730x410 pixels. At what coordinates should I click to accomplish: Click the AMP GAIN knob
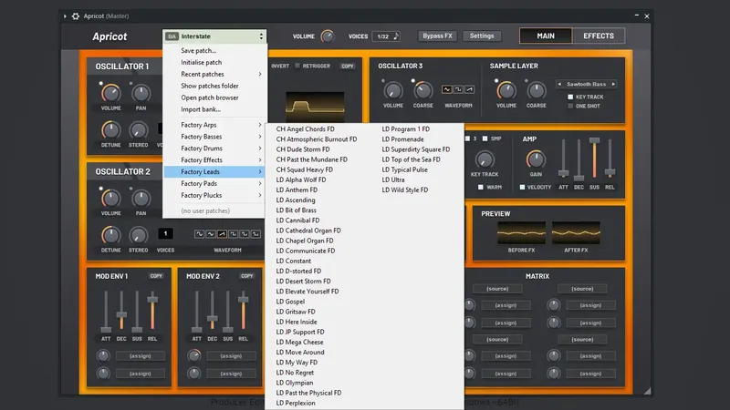click(x=536, y=159)
